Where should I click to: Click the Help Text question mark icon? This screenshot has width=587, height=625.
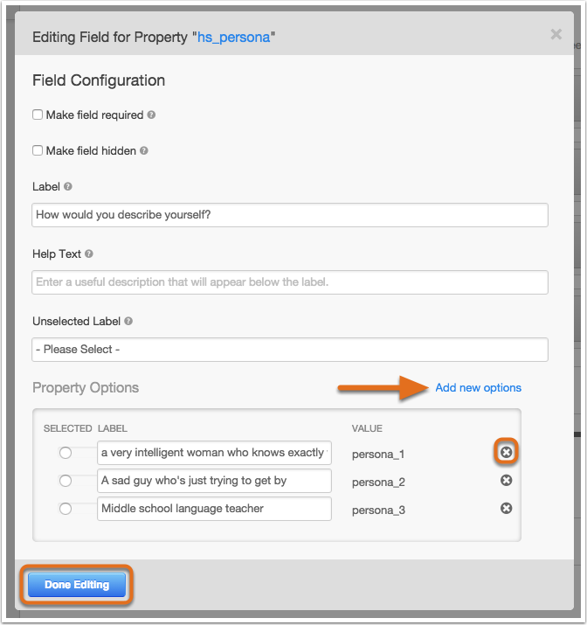point(89,253)
